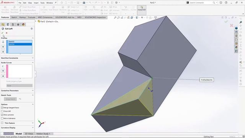Toggle Merge tangent faces checkbox
245x138 pixels.
[2, 108]
